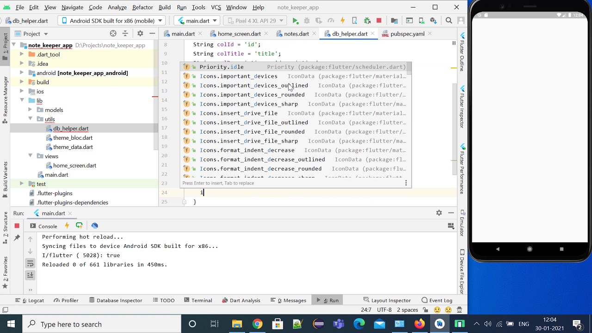Toggle soft-wrap in Run console
Viewport: 592px width, 333px height.
[30, 263]
